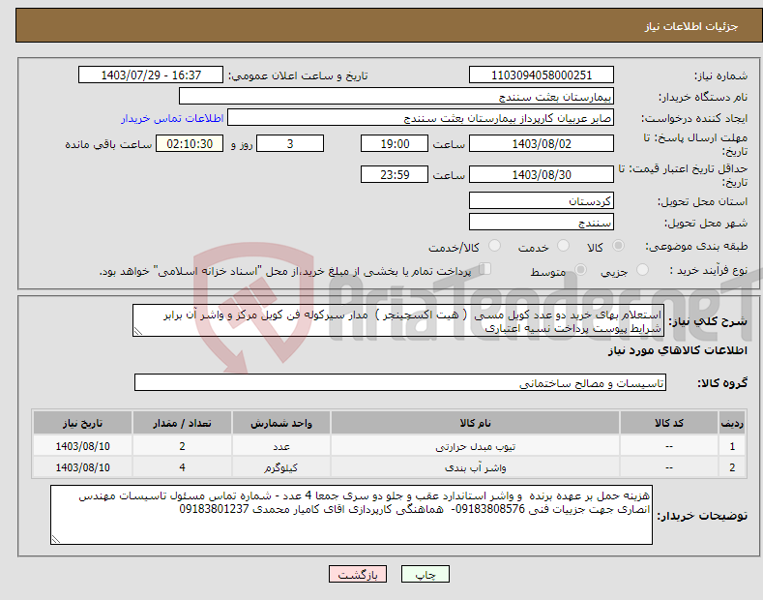Click item name واشر آب بندی
Viewport: 763px width, 600px height.
click(476, 468)
